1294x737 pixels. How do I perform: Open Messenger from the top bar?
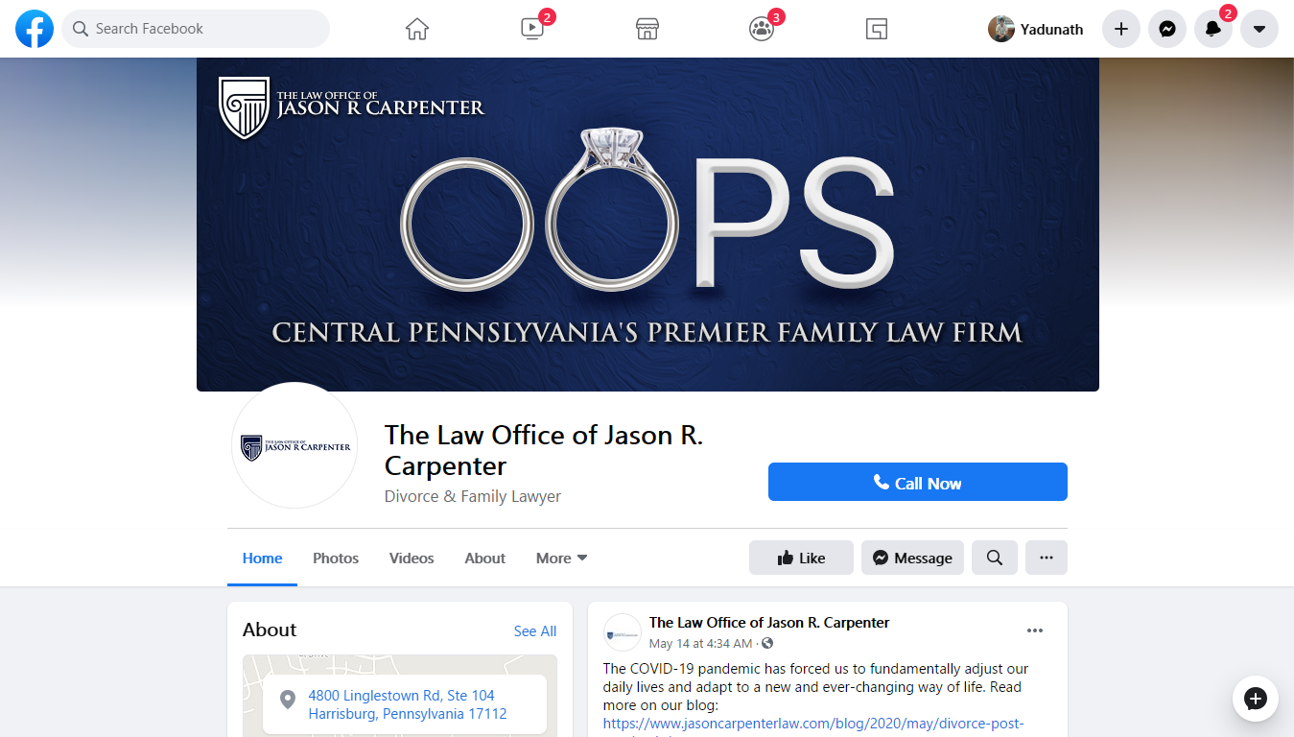[1167, 29]
